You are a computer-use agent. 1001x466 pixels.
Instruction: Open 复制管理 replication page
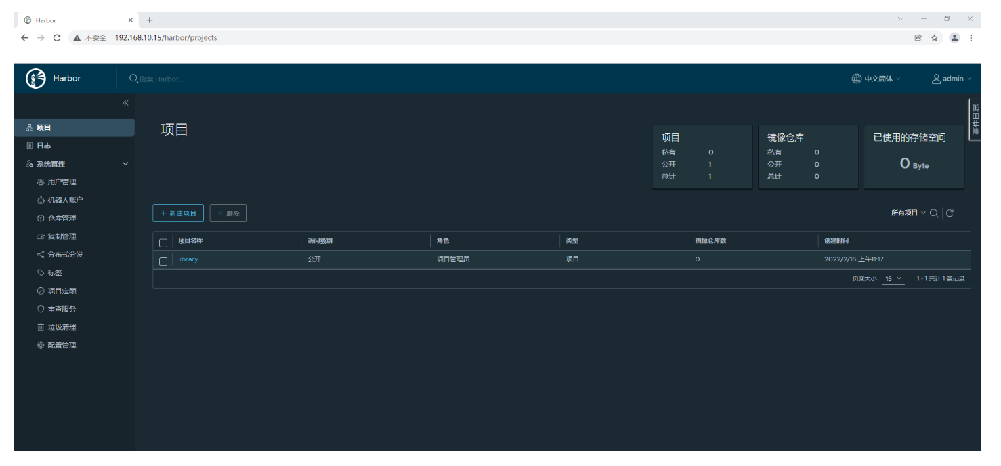[62, 236]
